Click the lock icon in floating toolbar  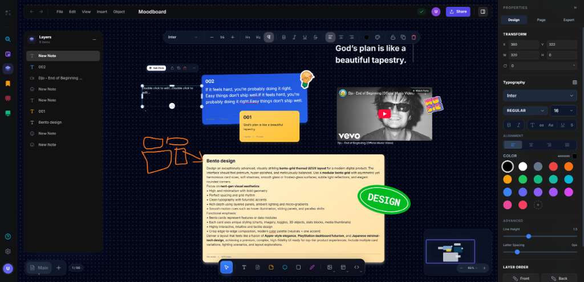(x=392, y=37)
